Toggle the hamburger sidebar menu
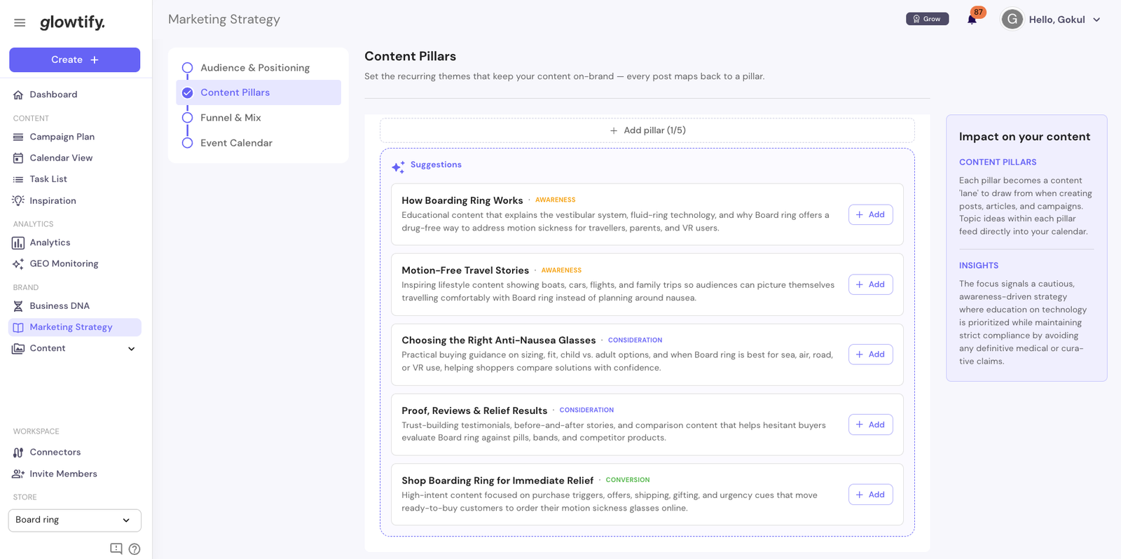The image size is (1121, 559). 20,22
